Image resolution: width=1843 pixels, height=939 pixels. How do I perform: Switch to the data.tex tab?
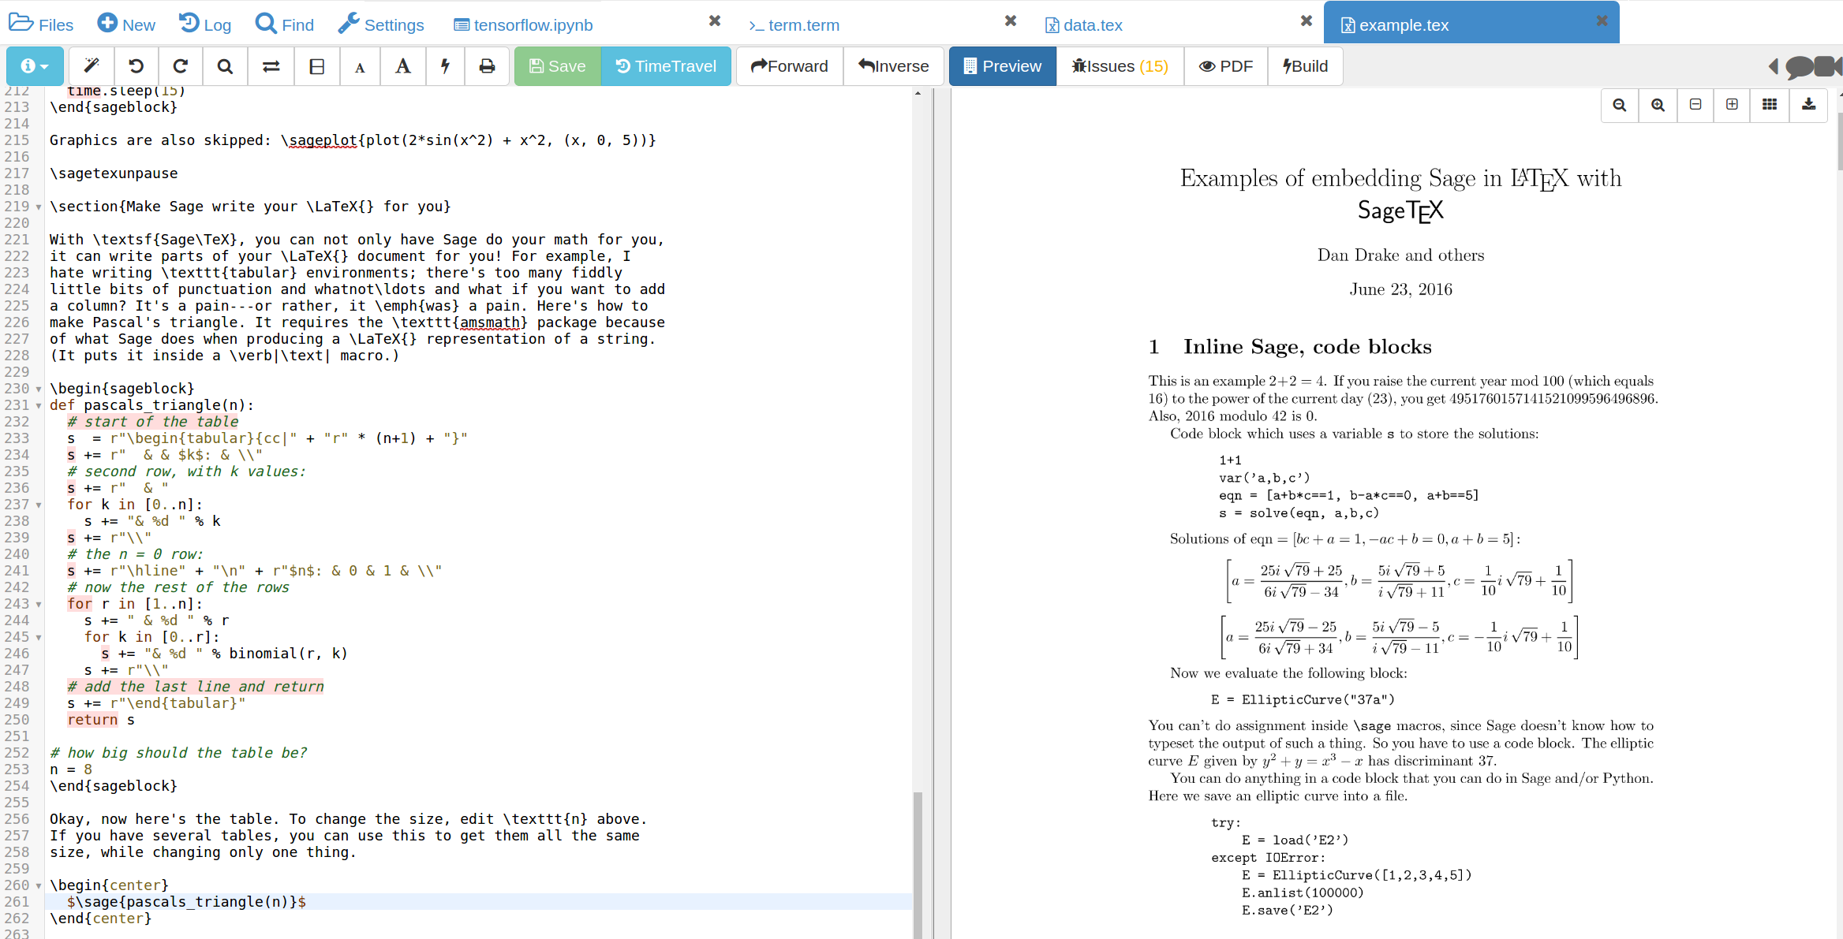[1092, 25]
